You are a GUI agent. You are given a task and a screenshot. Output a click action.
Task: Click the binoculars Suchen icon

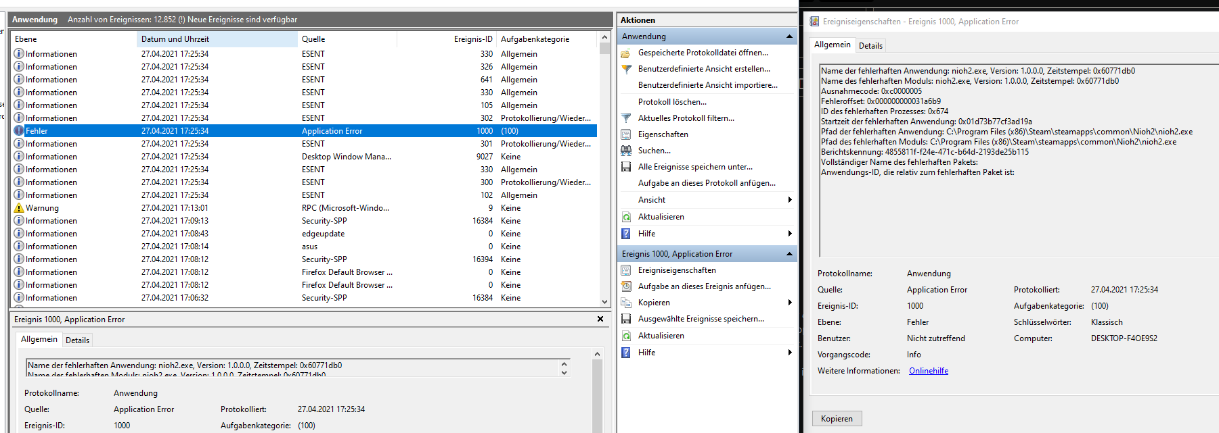(626, 151)
